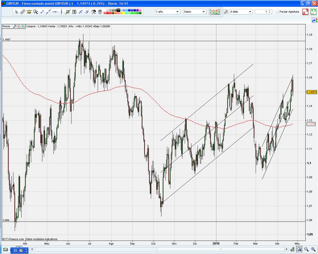Click the quantity stepper arrows

tap(269, 12)
